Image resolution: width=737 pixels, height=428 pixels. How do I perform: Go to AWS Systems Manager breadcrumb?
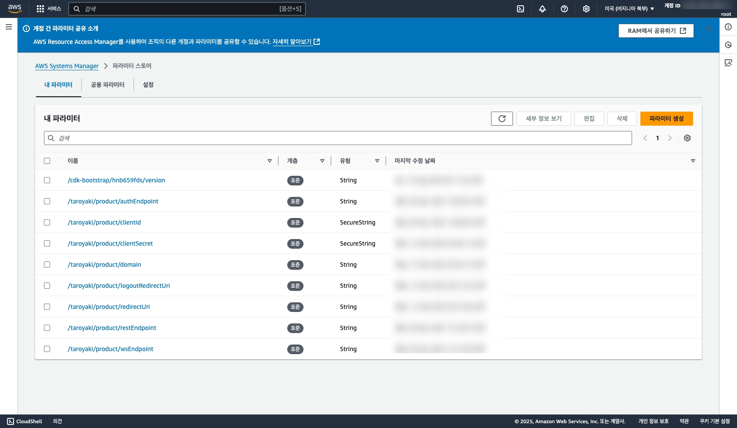click(x=67, y=66)
